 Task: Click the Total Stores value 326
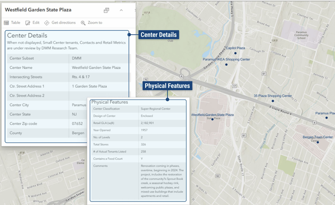click(x=143, y=144)
